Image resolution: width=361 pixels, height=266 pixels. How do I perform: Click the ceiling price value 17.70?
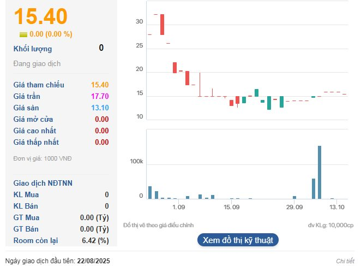(100, 96)
